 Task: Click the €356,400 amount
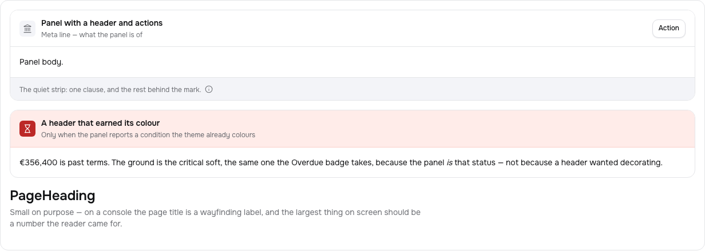38,162
